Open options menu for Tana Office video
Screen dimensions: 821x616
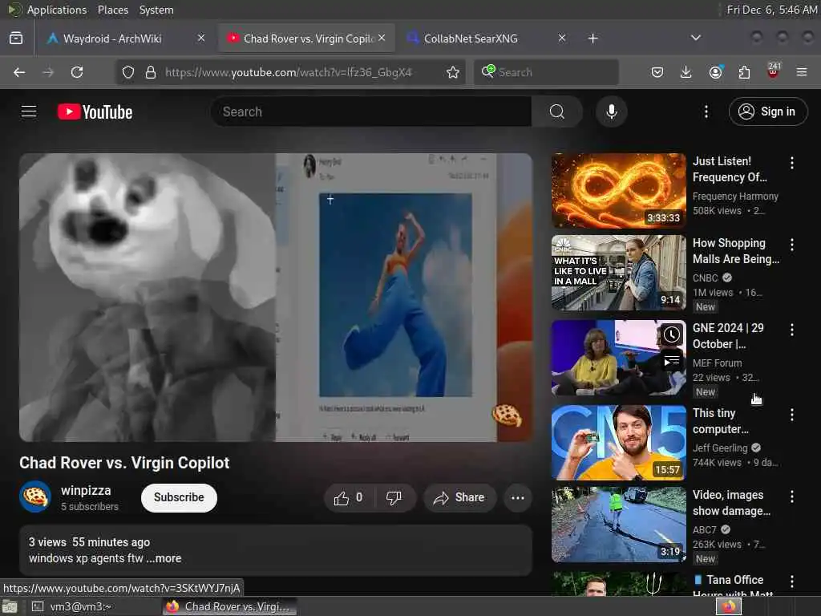click(791, 582)
